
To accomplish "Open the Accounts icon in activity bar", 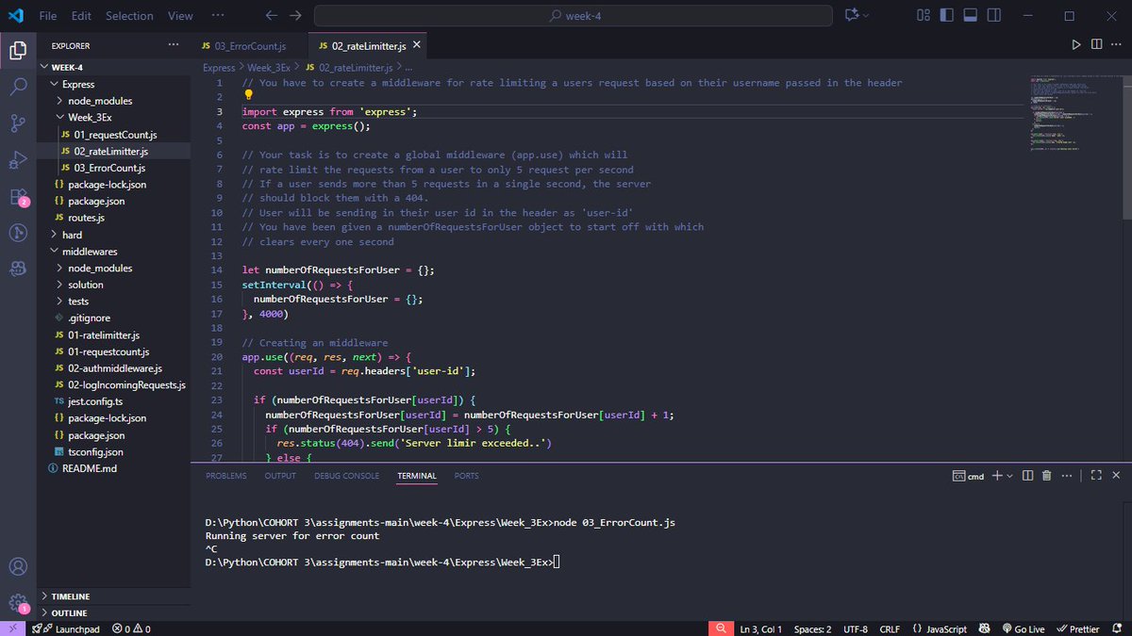I will pos(18,567).
